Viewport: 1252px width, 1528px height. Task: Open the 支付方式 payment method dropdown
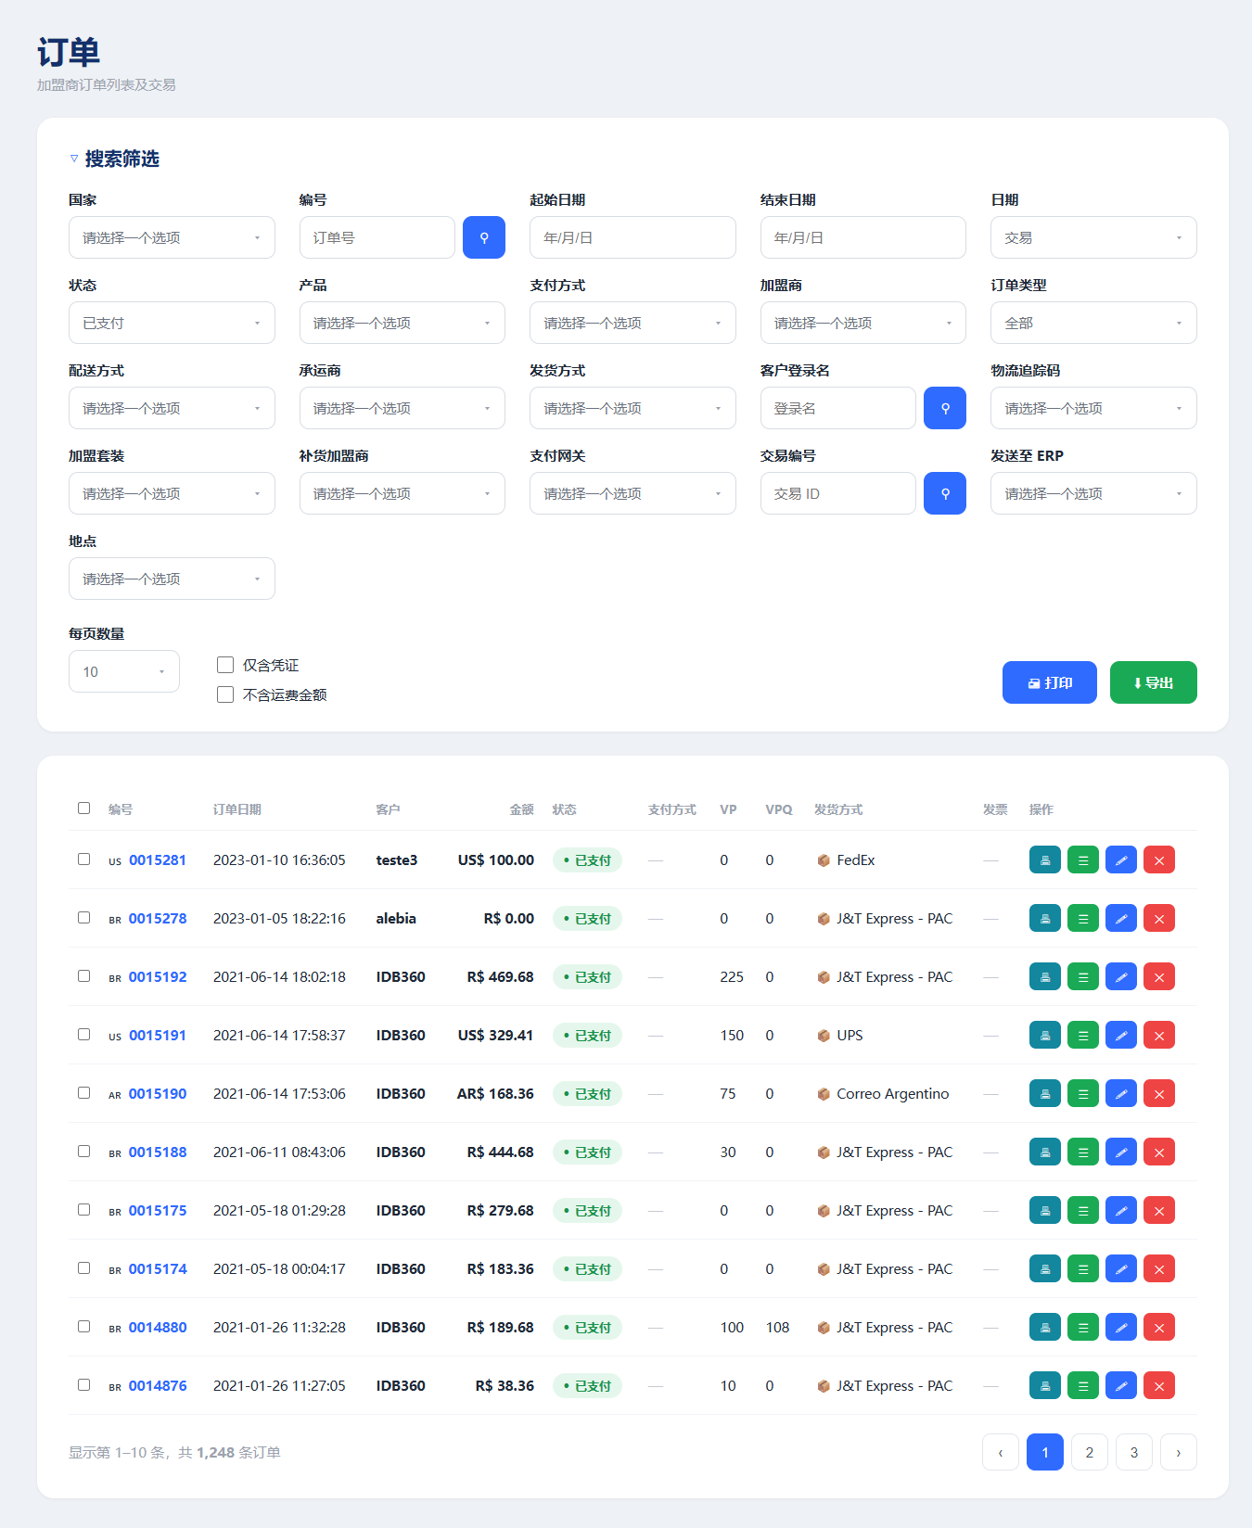(632, 323)
